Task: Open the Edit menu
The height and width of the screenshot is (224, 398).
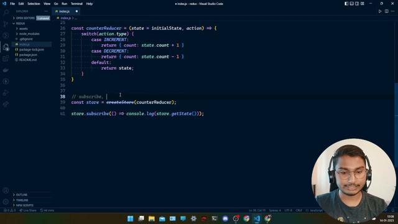Action: click(21, 4)
